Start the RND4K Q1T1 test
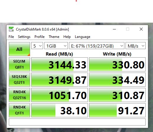This screenshot has height=132, width=153. [19, 110]
